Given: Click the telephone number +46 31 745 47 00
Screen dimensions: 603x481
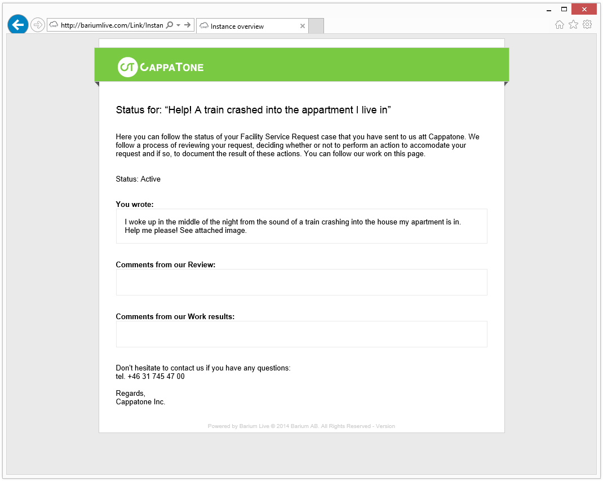Looking at the screenshot, I should pos(156,377).
